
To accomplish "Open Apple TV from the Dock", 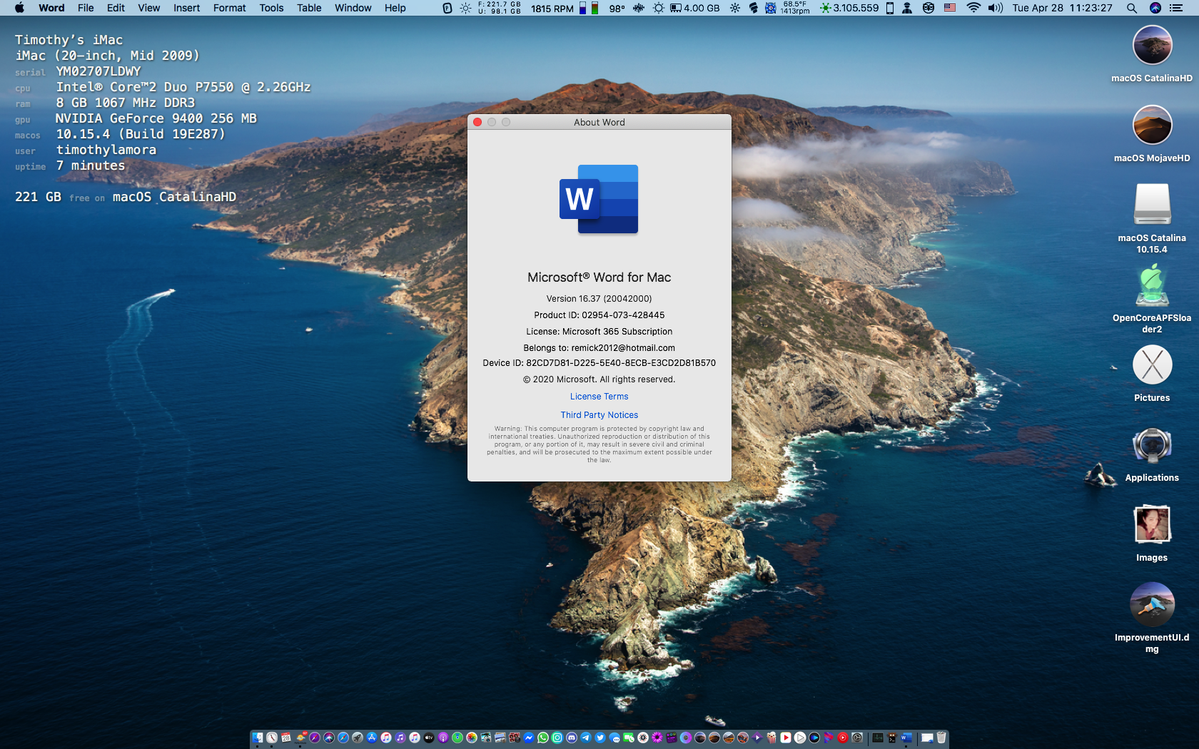I will pyautogui.click(x=429, y=738).
